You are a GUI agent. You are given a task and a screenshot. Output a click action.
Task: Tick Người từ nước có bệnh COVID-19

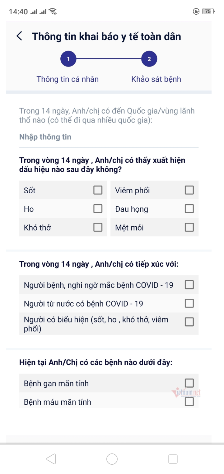(189, 303)
